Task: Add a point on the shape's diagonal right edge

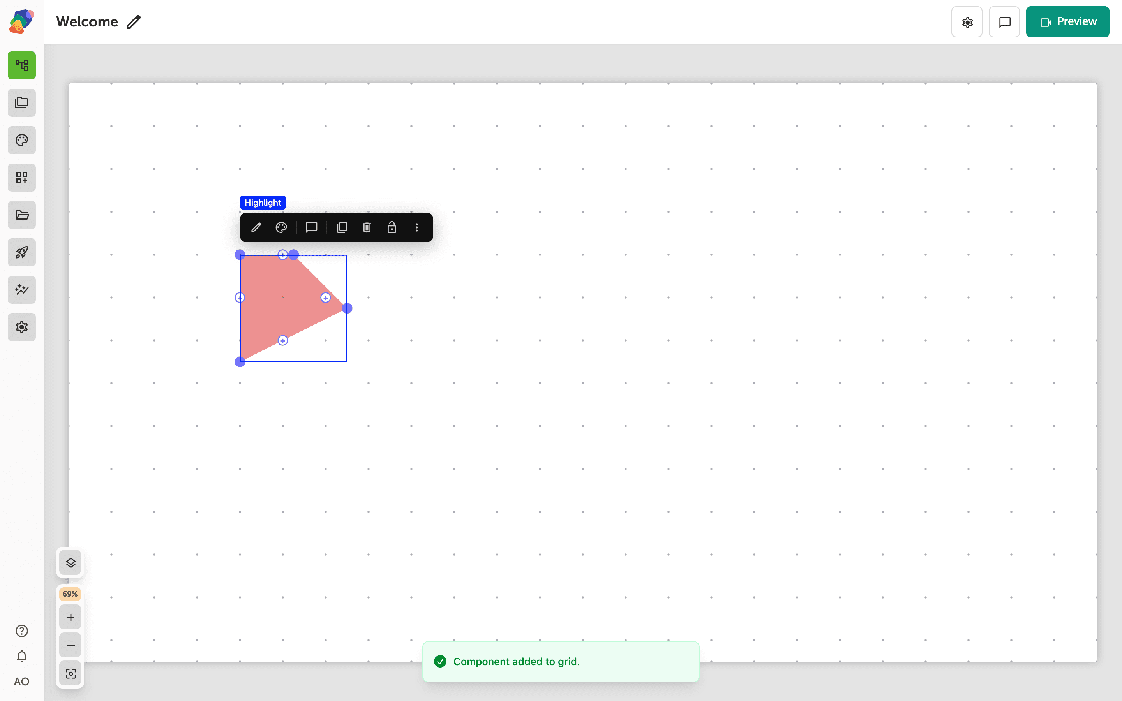Action: (x=325, y=298)
